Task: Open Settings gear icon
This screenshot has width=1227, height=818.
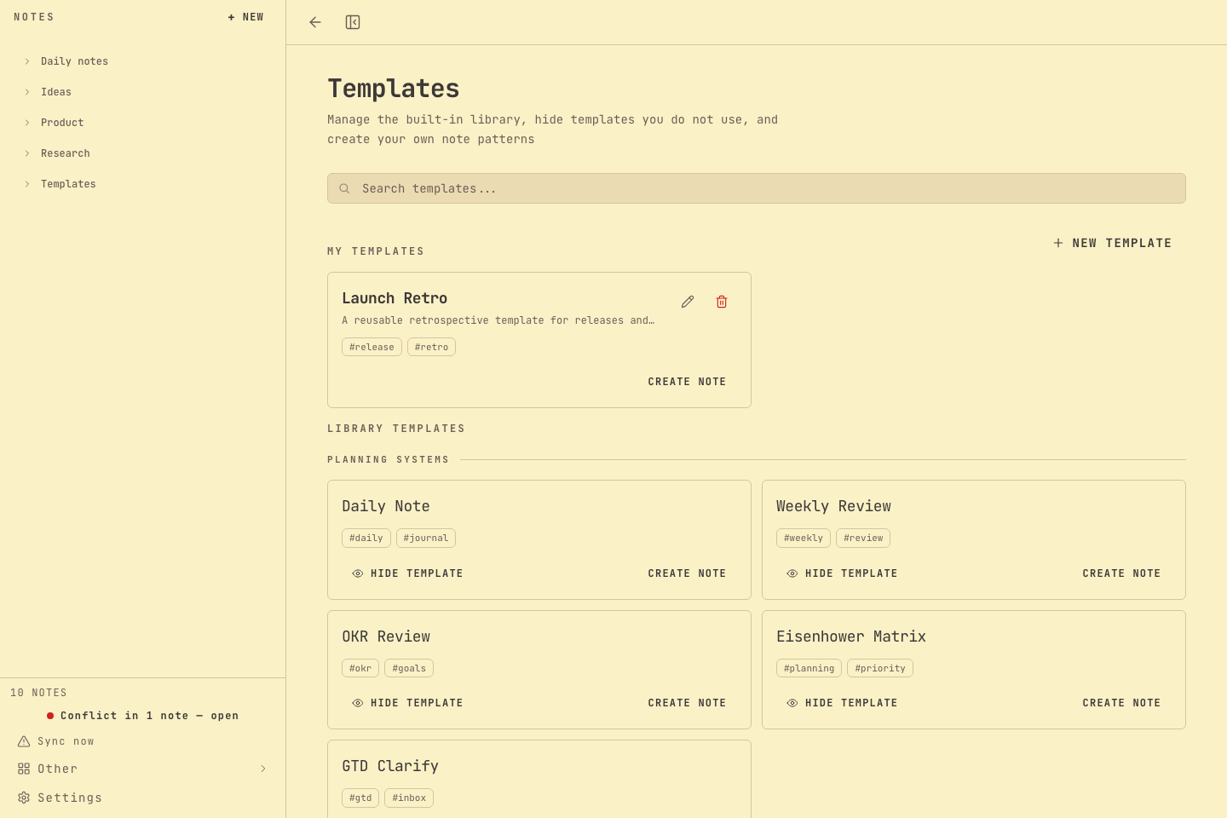Action: [24, 798]
